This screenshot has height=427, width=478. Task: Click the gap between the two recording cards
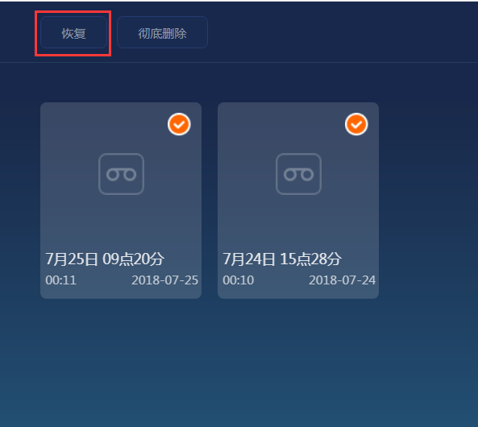click(x=210, y=201)
